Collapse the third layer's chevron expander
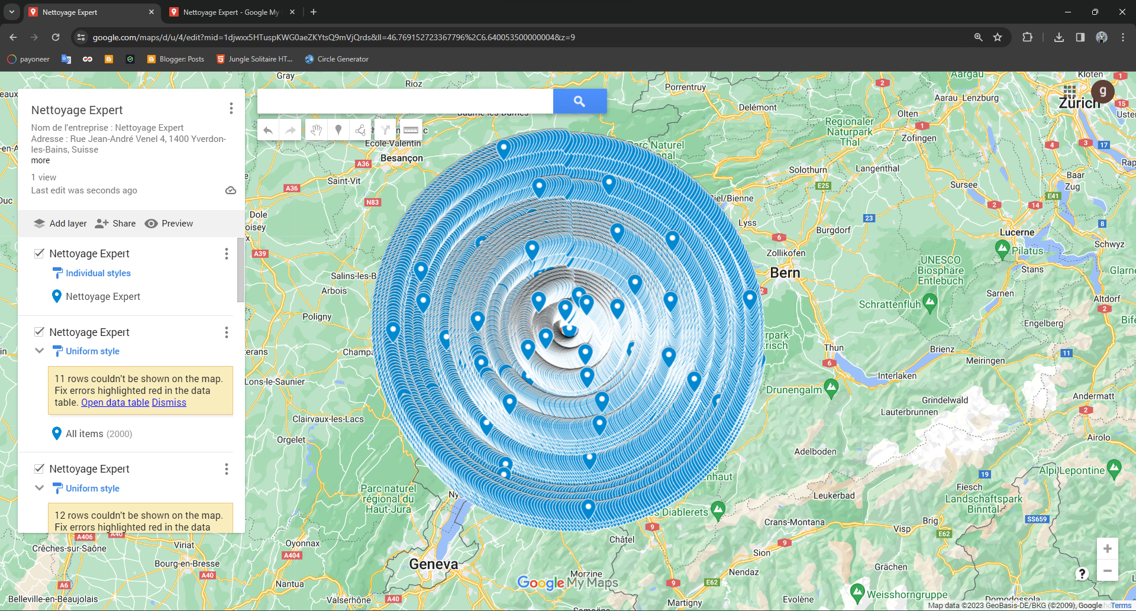1136x611 pixels. (x=40, y=488)
